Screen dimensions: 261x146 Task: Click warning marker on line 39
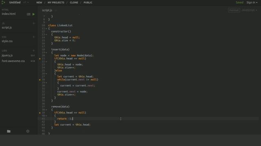(x=40, y=113)
